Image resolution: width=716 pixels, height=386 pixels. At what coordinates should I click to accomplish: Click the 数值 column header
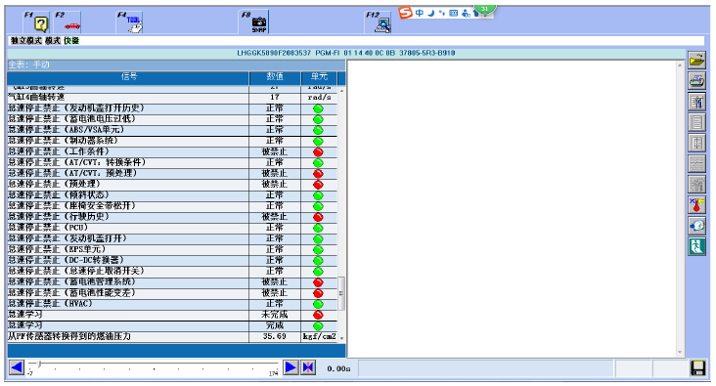tap(275, 77)
